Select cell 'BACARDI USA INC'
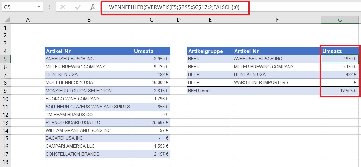The height and width of the screenshot is (167, 361). (x=89, y=138)
